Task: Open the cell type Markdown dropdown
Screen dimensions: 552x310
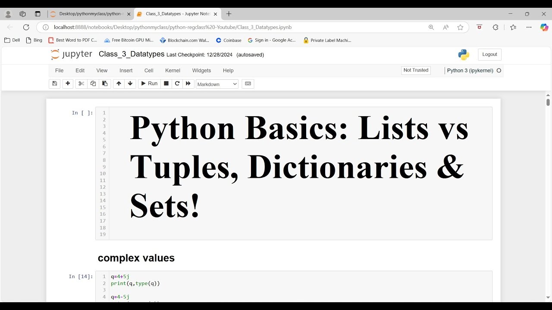Action: point(217,84)
